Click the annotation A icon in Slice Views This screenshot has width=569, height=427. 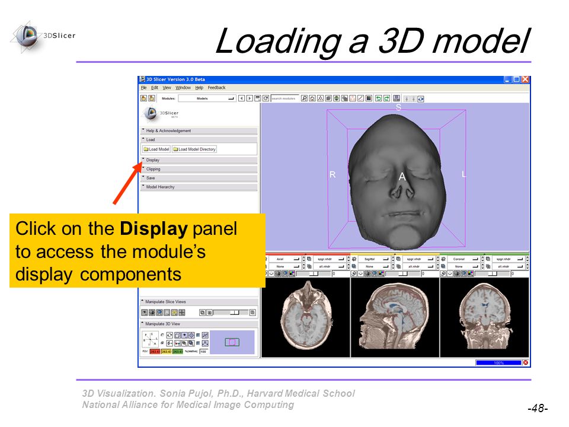(x=167, y=313)
